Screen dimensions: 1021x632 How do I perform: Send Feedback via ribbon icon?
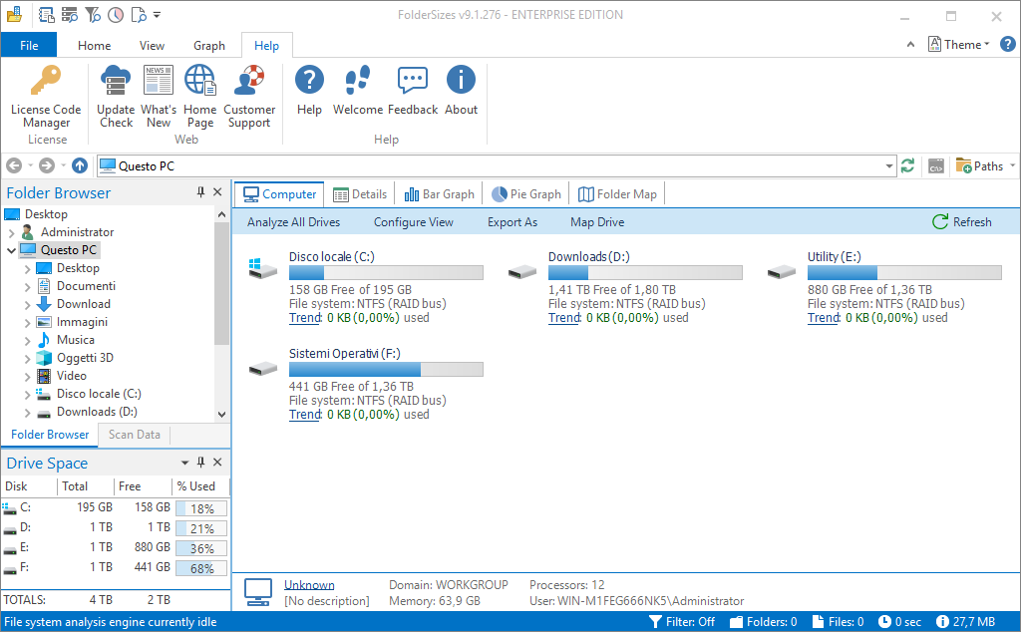point(413,91)
